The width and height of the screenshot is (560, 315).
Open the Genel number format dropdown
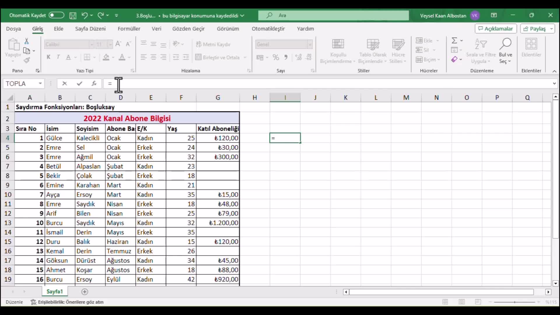click(x=310, y=44)
